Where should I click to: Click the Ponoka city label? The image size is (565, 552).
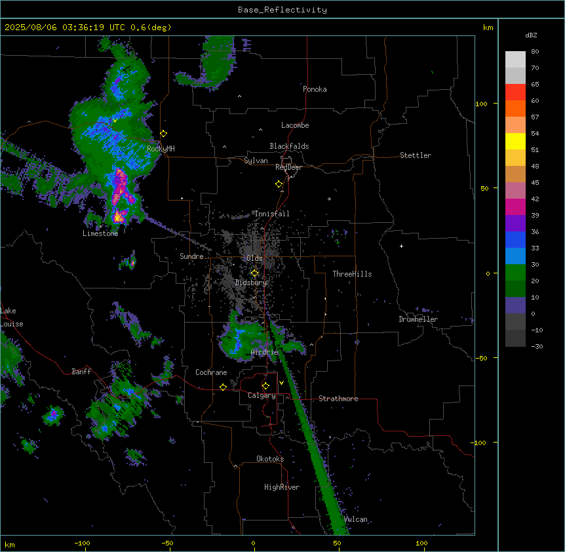(315, 89)
